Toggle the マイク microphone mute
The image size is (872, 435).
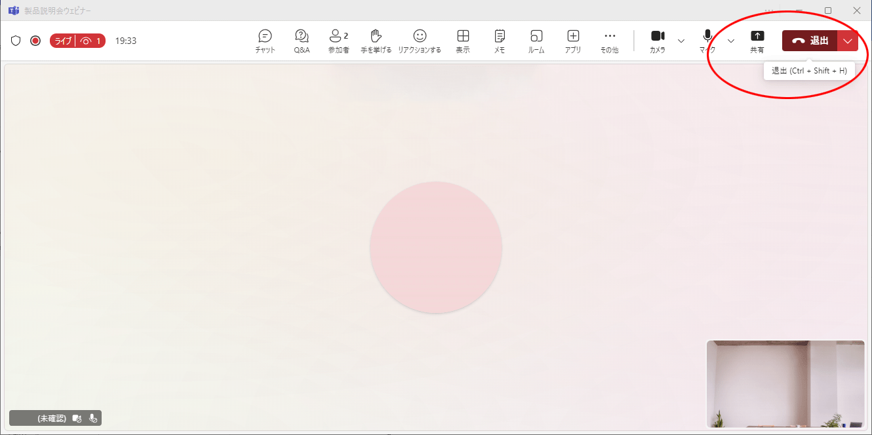[x=707, y=41]
